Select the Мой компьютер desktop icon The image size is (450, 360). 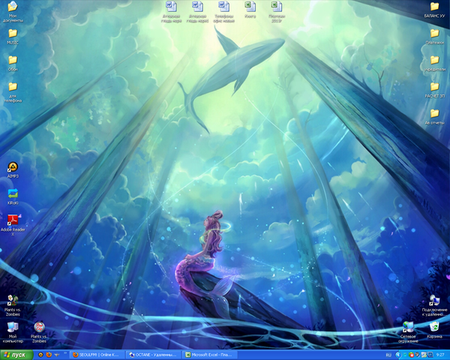click(13, 328)
